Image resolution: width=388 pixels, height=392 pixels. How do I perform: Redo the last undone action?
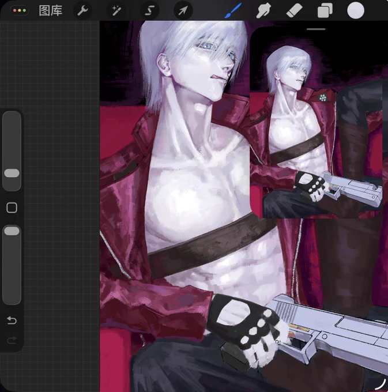(x=12, y=340)
